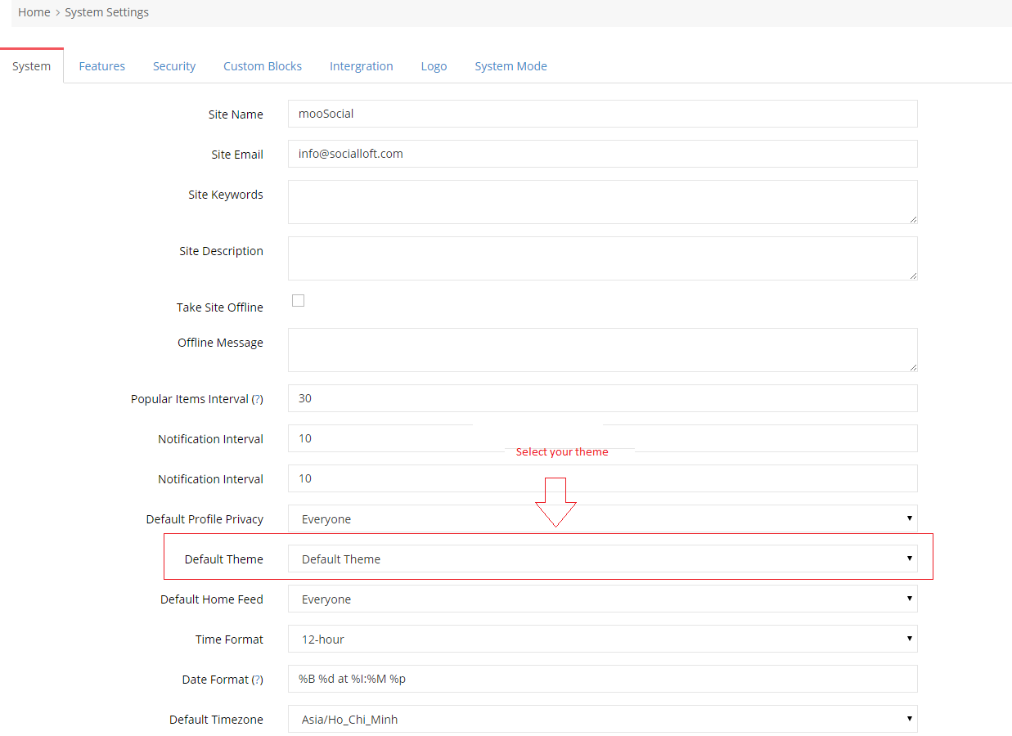Click into the Site Keywords textarea

[x=602, y=202]
